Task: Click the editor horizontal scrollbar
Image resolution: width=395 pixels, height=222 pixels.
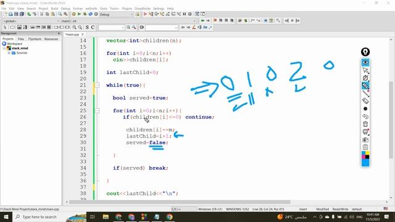Action: (x=180, y=202)
